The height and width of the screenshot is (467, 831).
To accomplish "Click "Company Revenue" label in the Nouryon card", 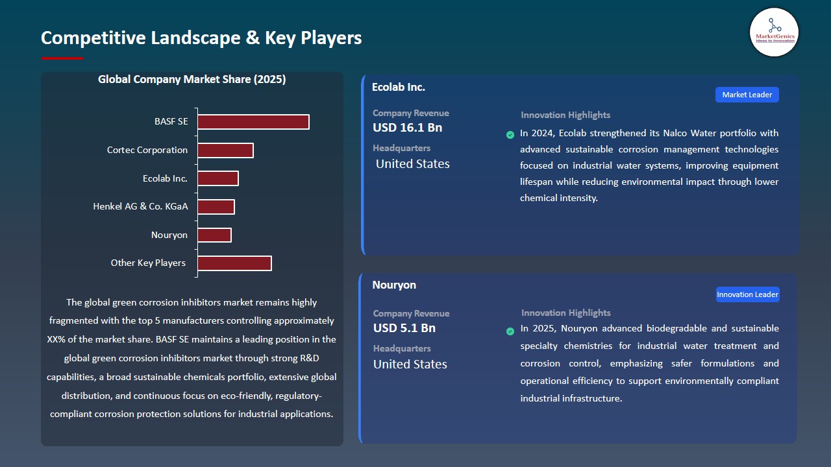I will tap(411, 313).
